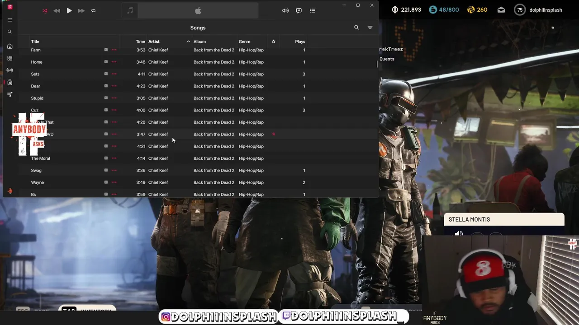
Task: Click the 260 gold currency in game HUD
Action: [x=477, y=10]
